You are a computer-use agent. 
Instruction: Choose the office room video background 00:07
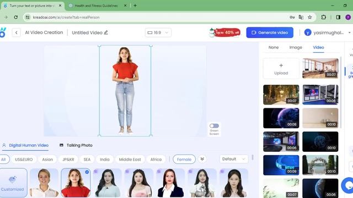click(320, 68)
